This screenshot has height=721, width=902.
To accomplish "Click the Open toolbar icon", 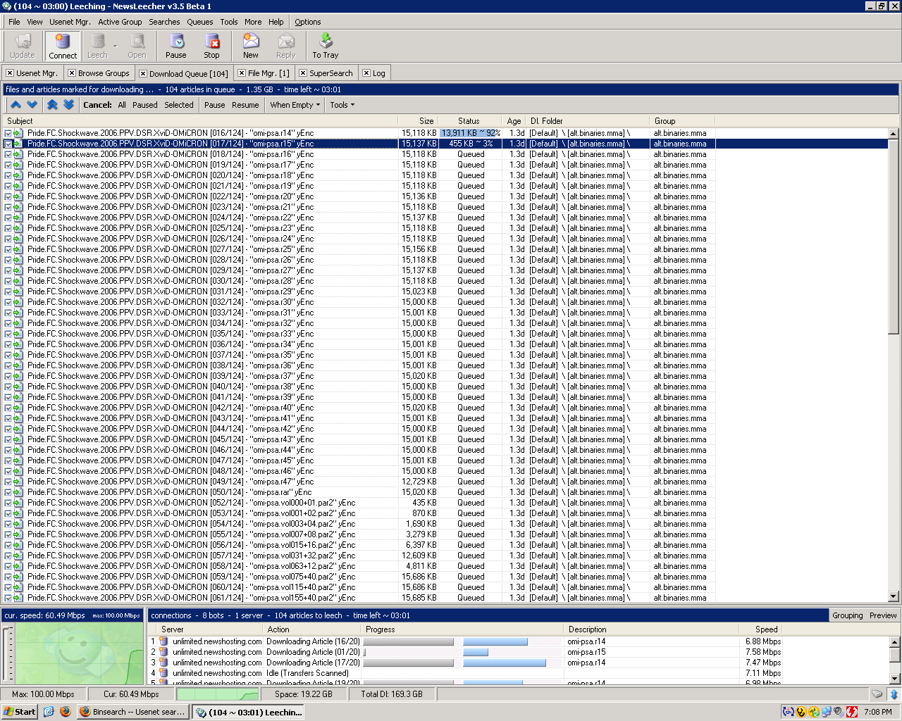I will pyautogui.click(x=137, y=46).
